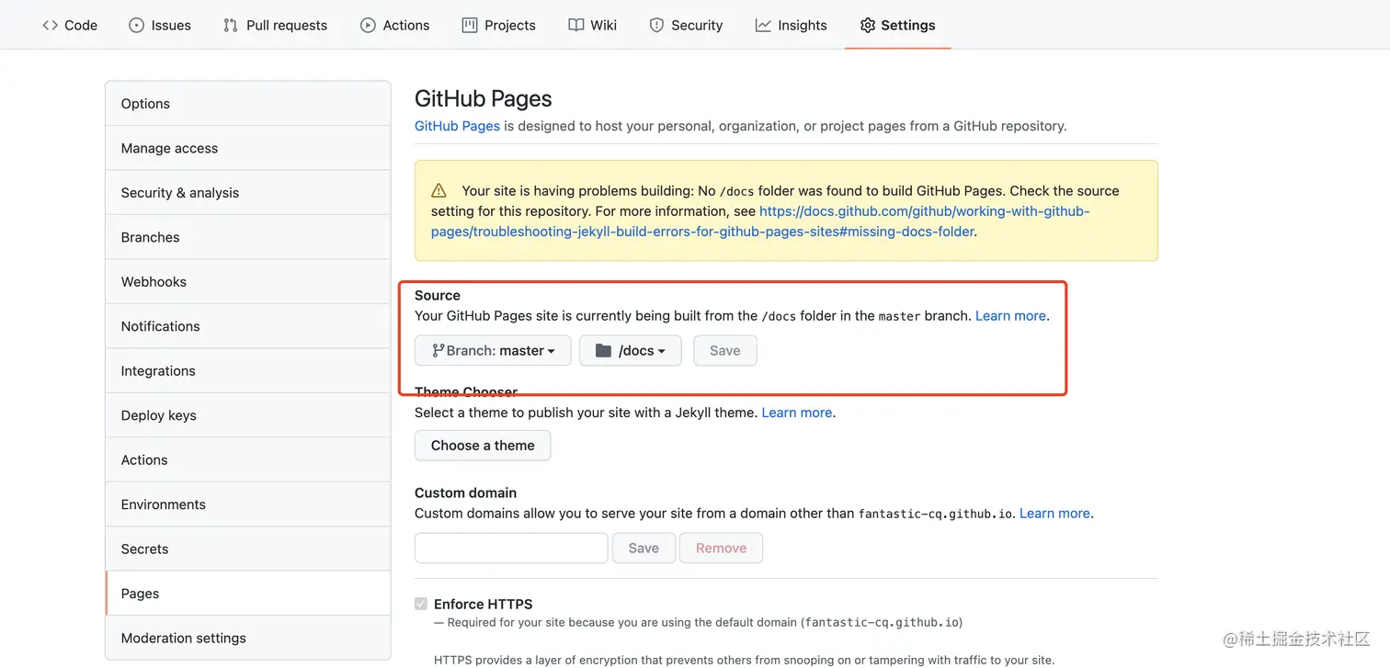Click the Source section heading
Screen dimensions: 1390x668
pyautogui.click(x=438, y=295)
